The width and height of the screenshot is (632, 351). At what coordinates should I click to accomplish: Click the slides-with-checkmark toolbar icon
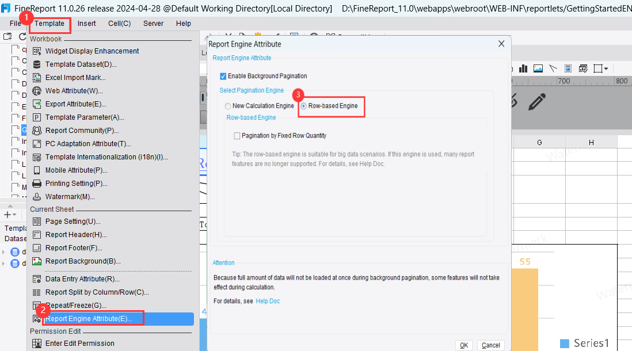(x=582, y=68)
